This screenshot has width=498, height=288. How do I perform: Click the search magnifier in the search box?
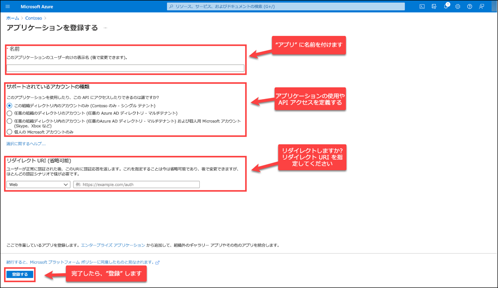point(171,6)
